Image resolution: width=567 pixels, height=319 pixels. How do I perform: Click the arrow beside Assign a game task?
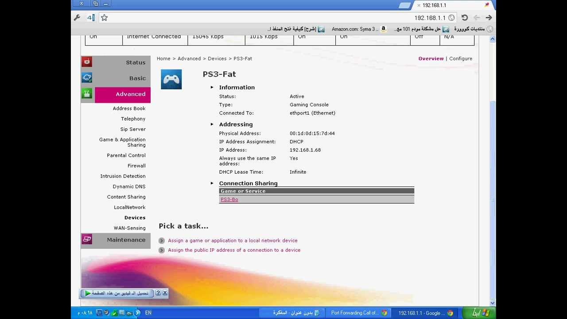point(162,241)
